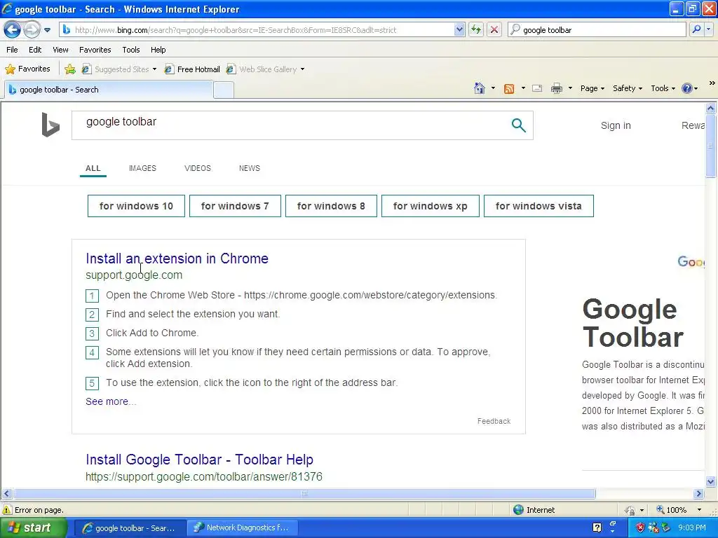Click the Windows Start button
The image size is (718, 538).
[33, 528]
